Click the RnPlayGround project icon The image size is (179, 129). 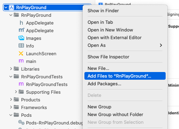coord(12,7)
